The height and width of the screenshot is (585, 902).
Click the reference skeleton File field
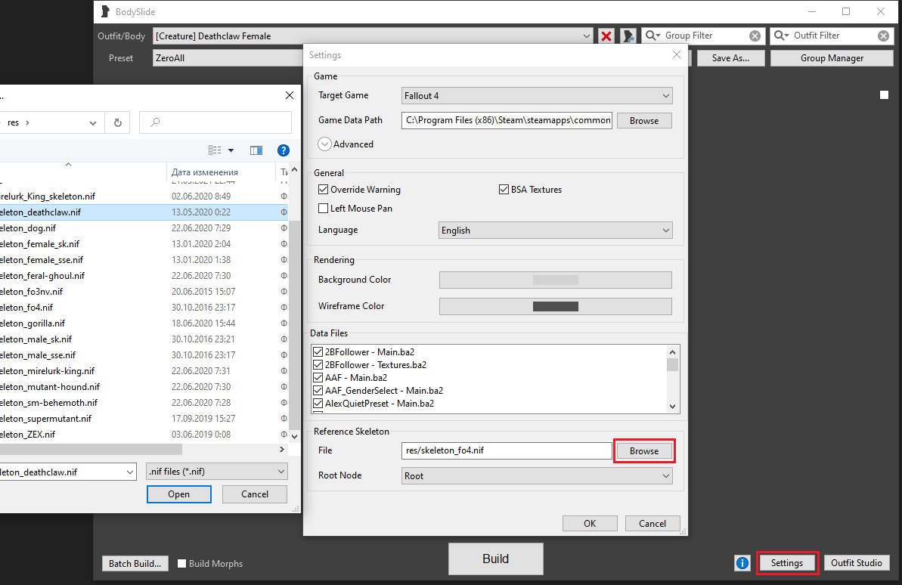point(507,450)
